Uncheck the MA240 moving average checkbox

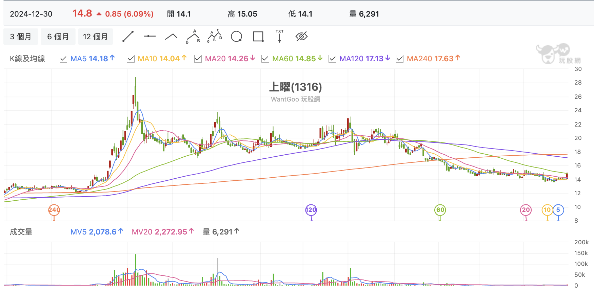(400, 59)
